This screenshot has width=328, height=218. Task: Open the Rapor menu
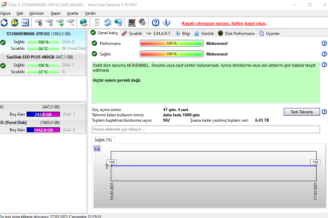pyautogui.click(x=56, y=13)
